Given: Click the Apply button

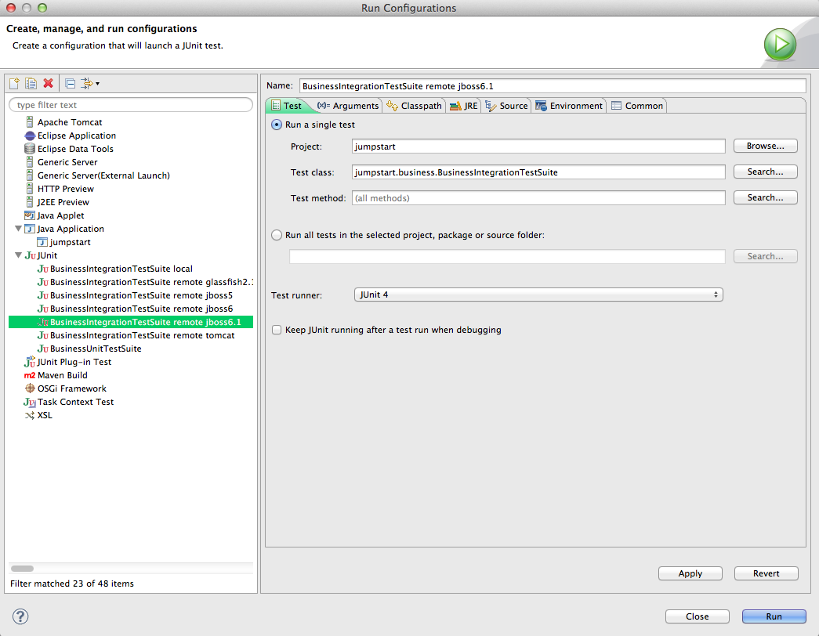Looking at the screenshot, I should pyautogui.click(x=690, y=573).
